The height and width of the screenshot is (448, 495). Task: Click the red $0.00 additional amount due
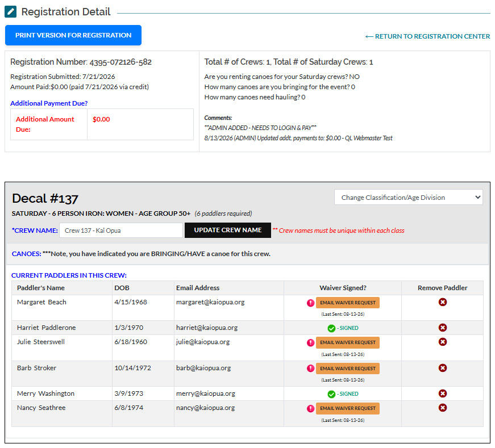tap(101, 120)
